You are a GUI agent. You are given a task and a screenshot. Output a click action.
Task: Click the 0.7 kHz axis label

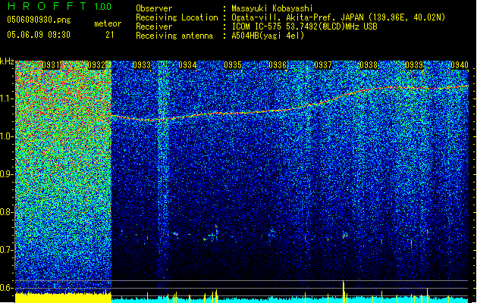click(7, 250)
